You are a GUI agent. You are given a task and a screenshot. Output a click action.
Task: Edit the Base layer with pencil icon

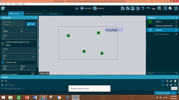point(171,85)
